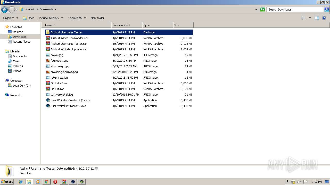
Task: Expand the view options dropdown arrow
Action: coord(310,18)
